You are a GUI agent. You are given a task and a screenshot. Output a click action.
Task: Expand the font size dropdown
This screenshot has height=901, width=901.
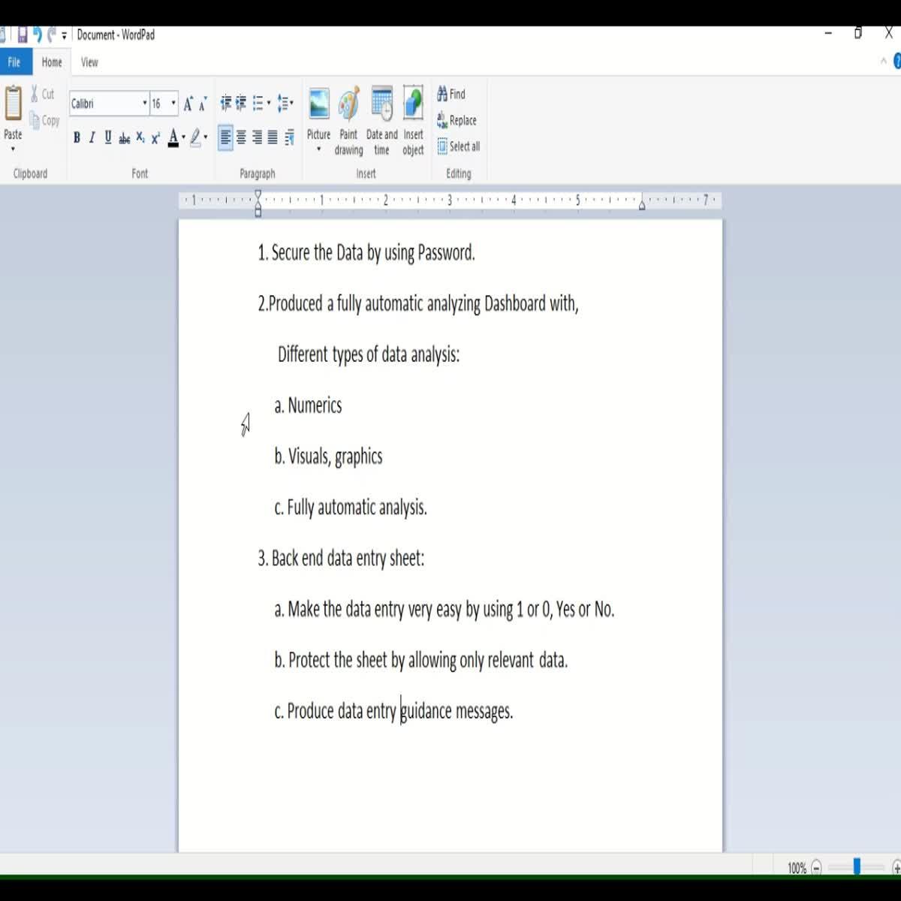pos(173,104)
